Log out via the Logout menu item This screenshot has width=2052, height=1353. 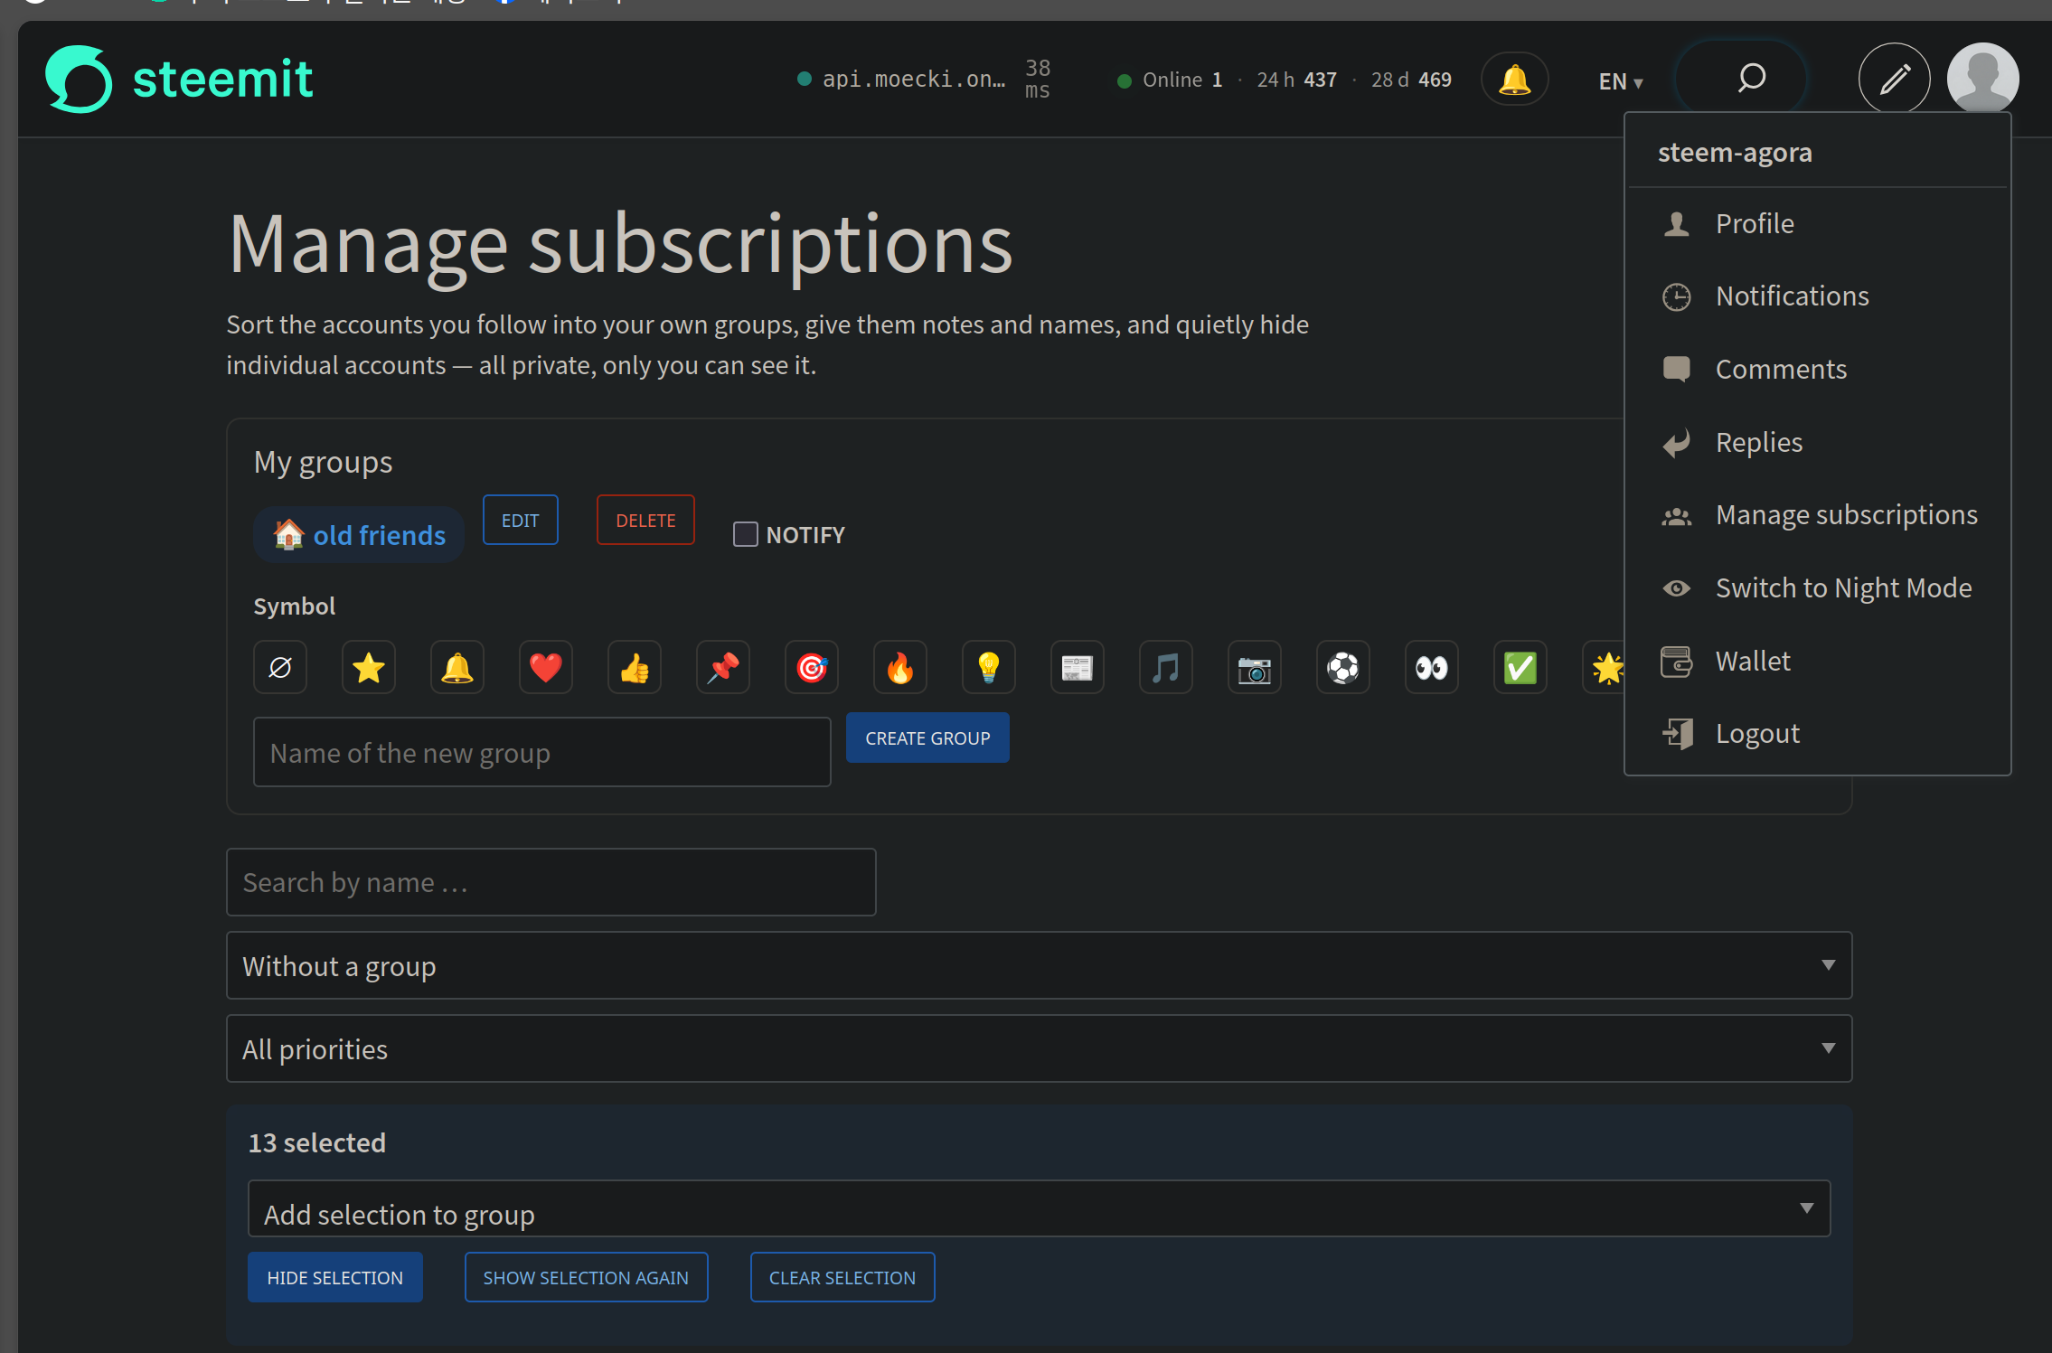[x=1817, y=733]
